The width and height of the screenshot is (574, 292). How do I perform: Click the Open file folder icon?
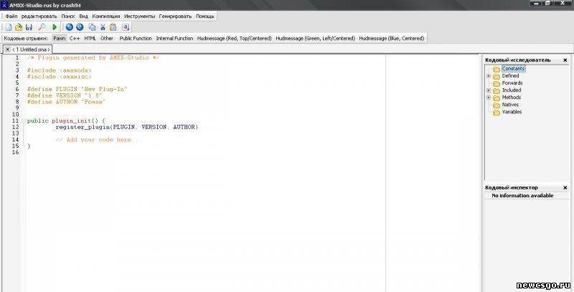(x=19, y=27)
